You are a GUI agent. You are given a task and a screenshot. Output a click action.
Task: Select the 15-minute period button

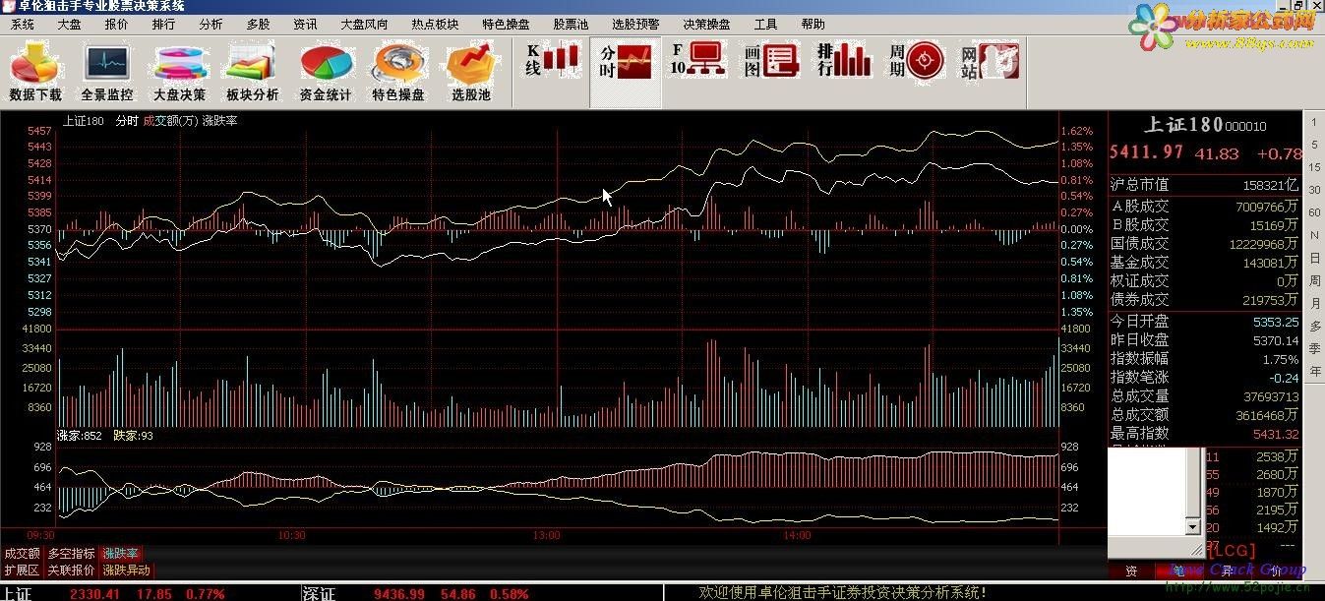point(1314,167)
